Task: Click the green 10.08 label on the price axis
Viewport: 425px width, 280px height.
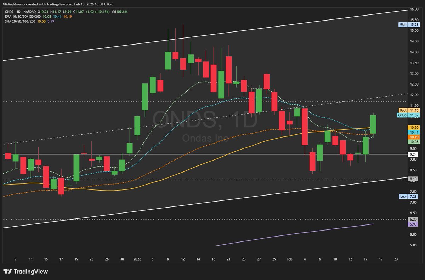Action: tap(414, 142)
